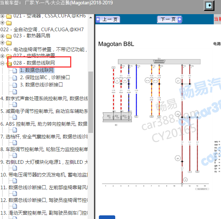Select 028 - 数据总线联网 tree label
This screenshot has width=221, height=219.
tap(34, 63)
